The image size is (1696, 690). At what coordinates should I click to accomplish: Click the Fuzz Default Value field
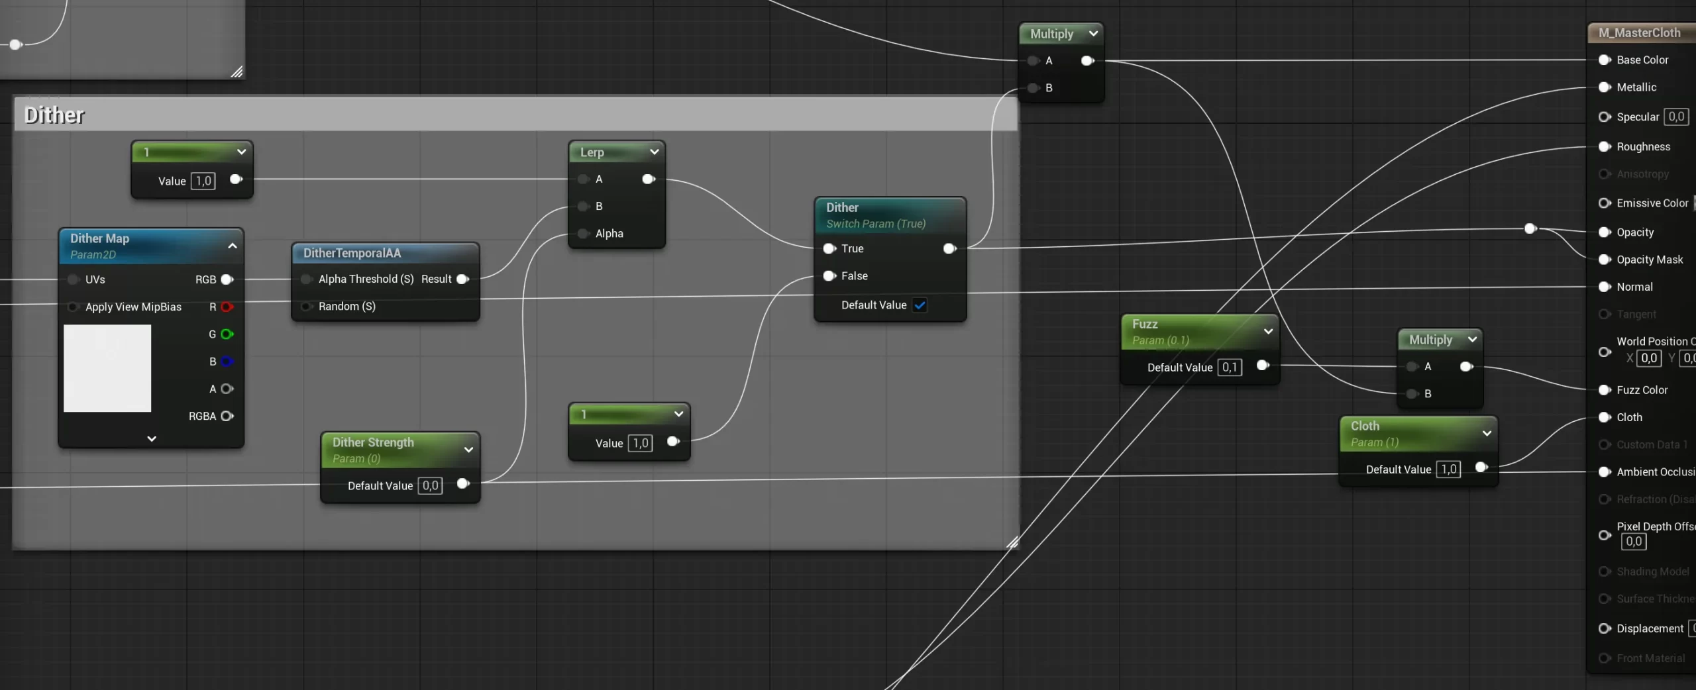click(1230, 367)
